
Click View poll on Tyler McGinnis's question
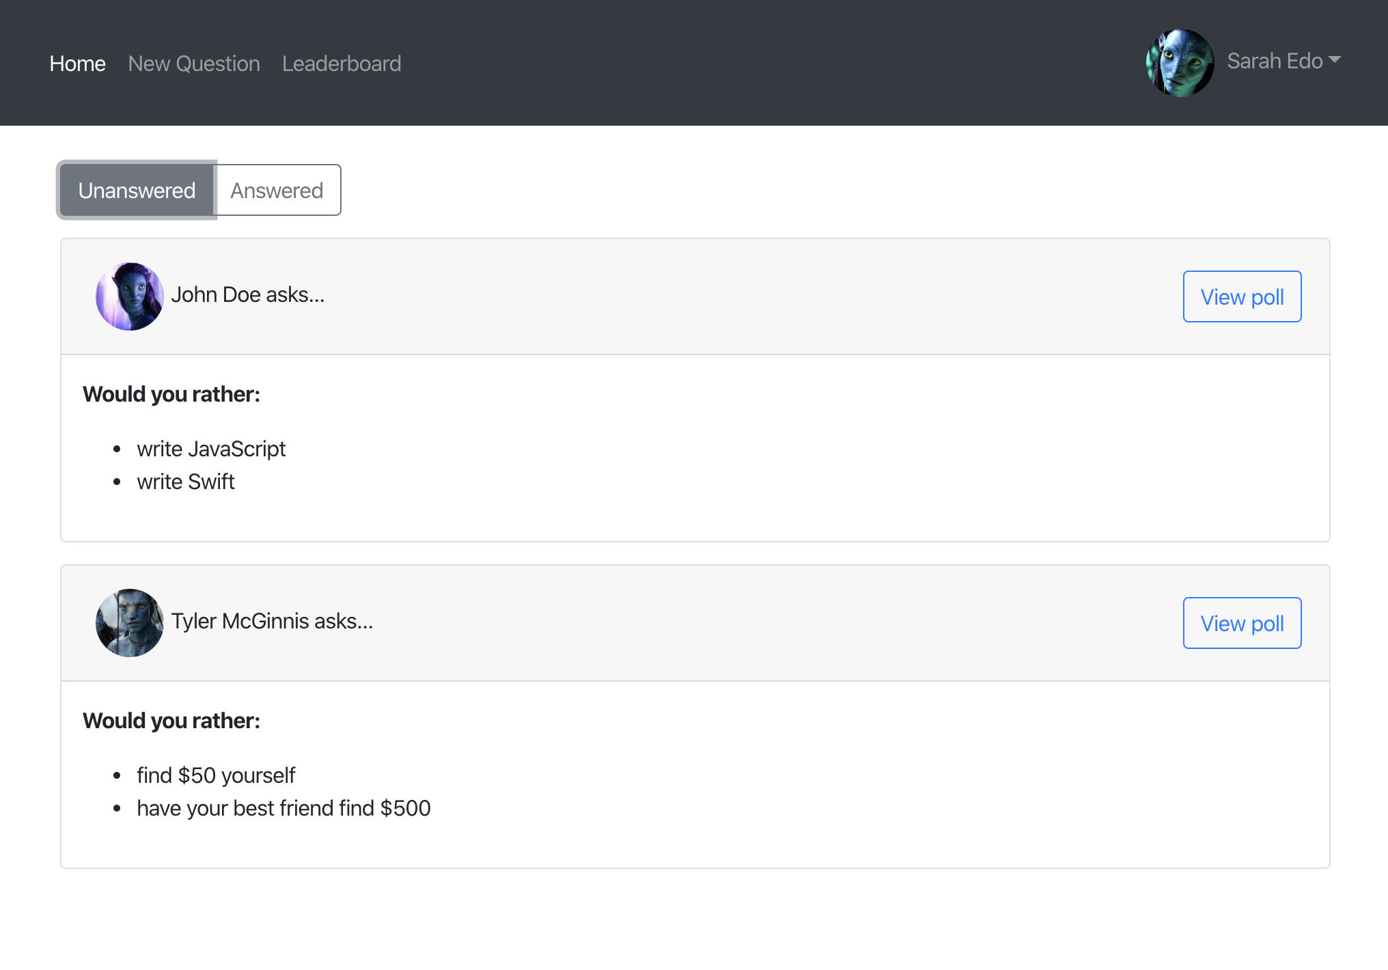point(1242,623)
